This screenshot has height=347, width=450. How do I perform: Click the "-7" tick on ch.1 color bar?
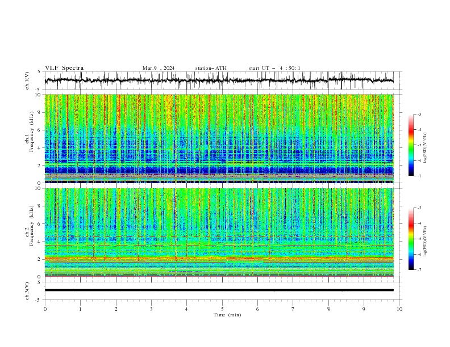[419, 176]
